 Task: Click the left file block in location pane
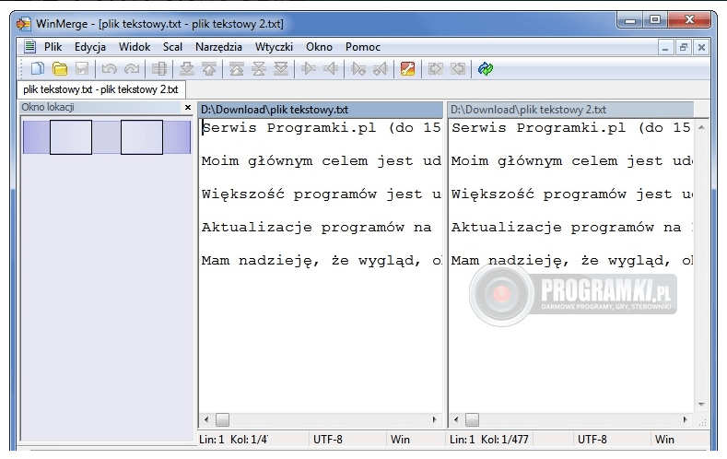tap(70, 137)
